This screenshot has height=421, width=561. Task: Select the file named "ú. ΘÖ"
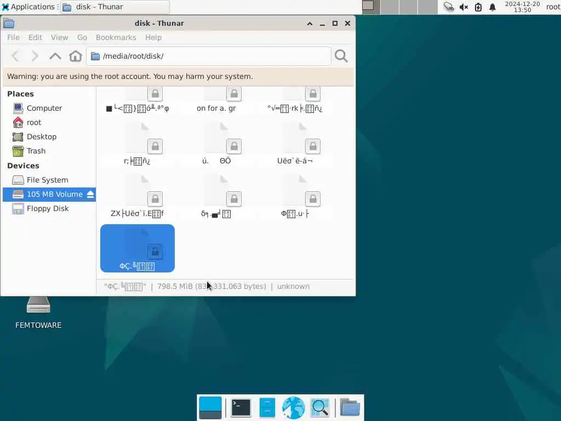click(216, 144)
